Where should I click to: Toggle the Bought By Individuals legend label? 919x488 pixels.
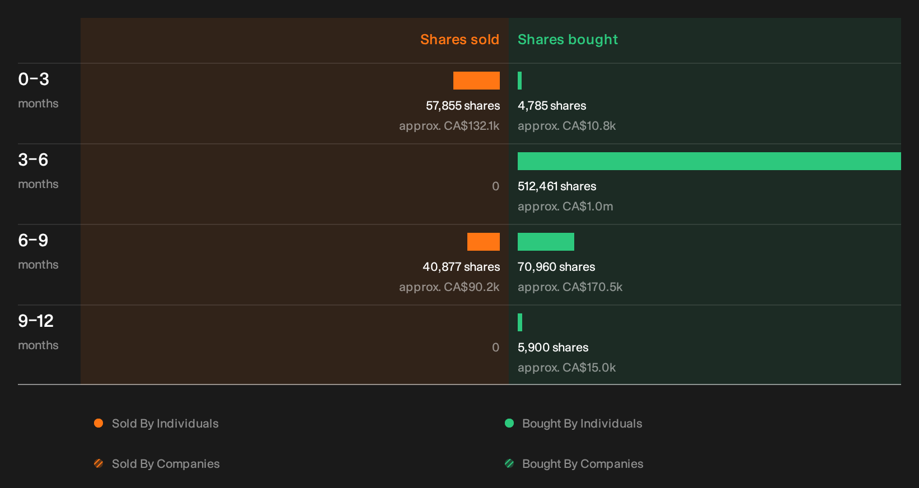pos(582,424)
